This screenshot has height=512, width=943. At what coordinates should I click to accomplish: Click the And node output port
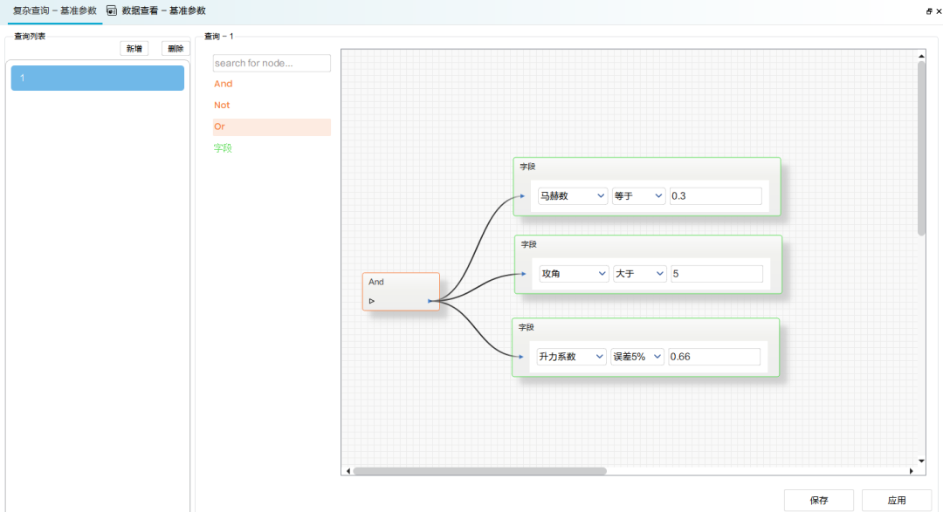point(430,301)
